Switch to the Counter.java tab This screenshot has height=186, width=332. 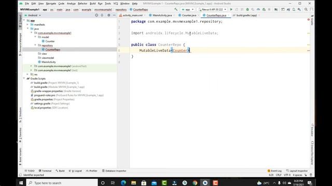coord(189,15)
